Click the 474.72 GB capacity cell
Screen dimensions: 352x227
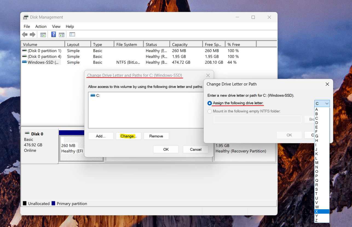(x=181, y=62)
